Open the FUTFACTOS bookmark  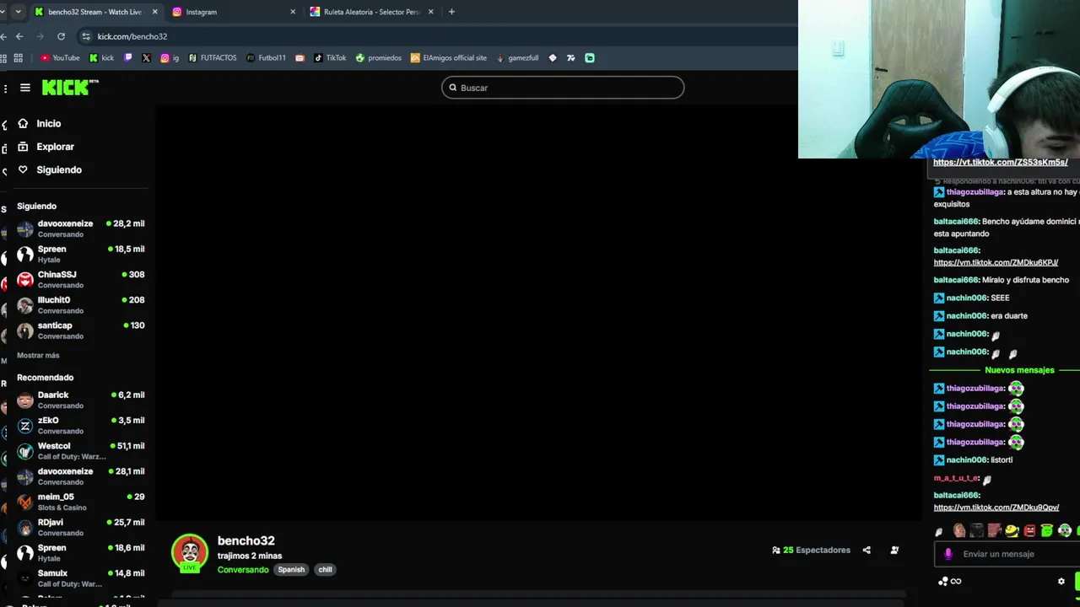click(213, 58)
